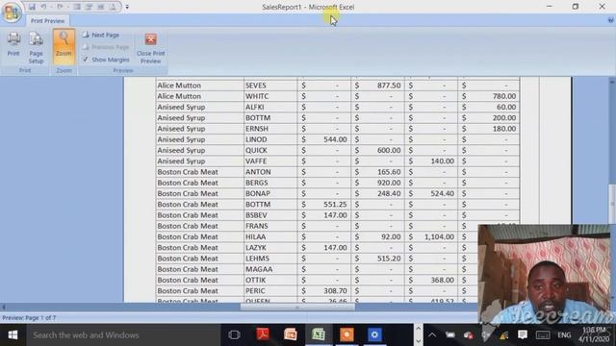Screen dimensions: 616x346
Task: Click the Print printer icon
Action: pos(13,45)
